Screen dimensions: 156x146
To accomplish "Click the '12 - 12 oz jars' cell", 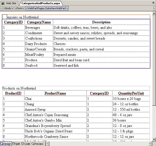I will [131, 137].
